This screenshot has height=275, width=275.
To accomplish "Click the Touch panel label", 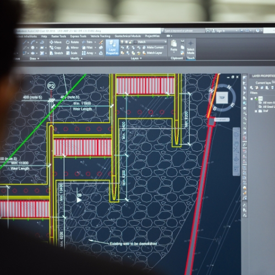I will coord(191,58).
